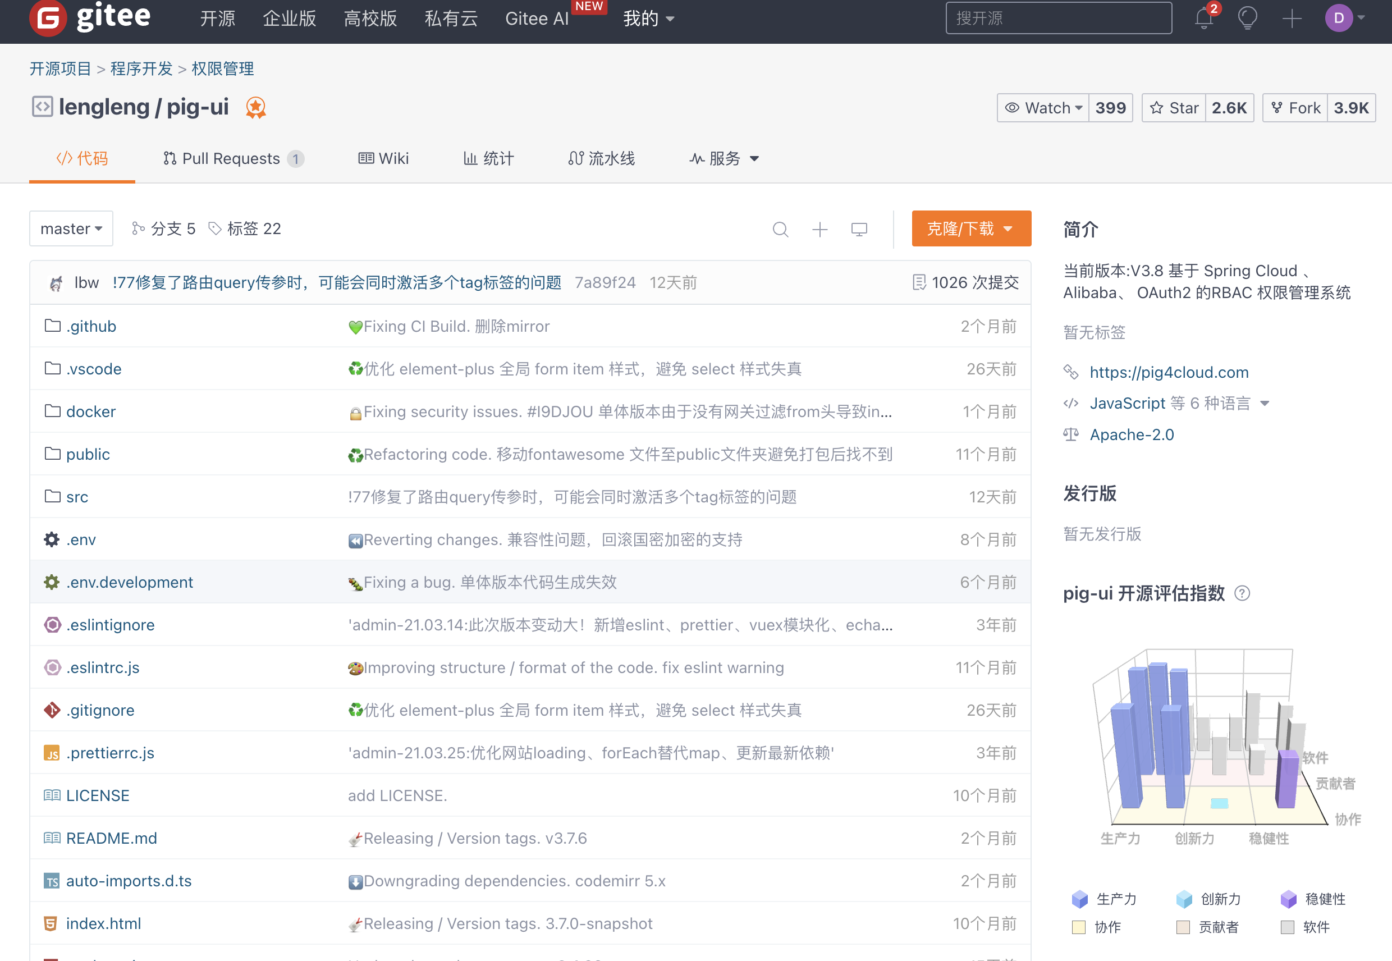1392x961 pixels.
Task: Open the 企业版 nav item
Action: pyautogui.click(x=289, y=19)
